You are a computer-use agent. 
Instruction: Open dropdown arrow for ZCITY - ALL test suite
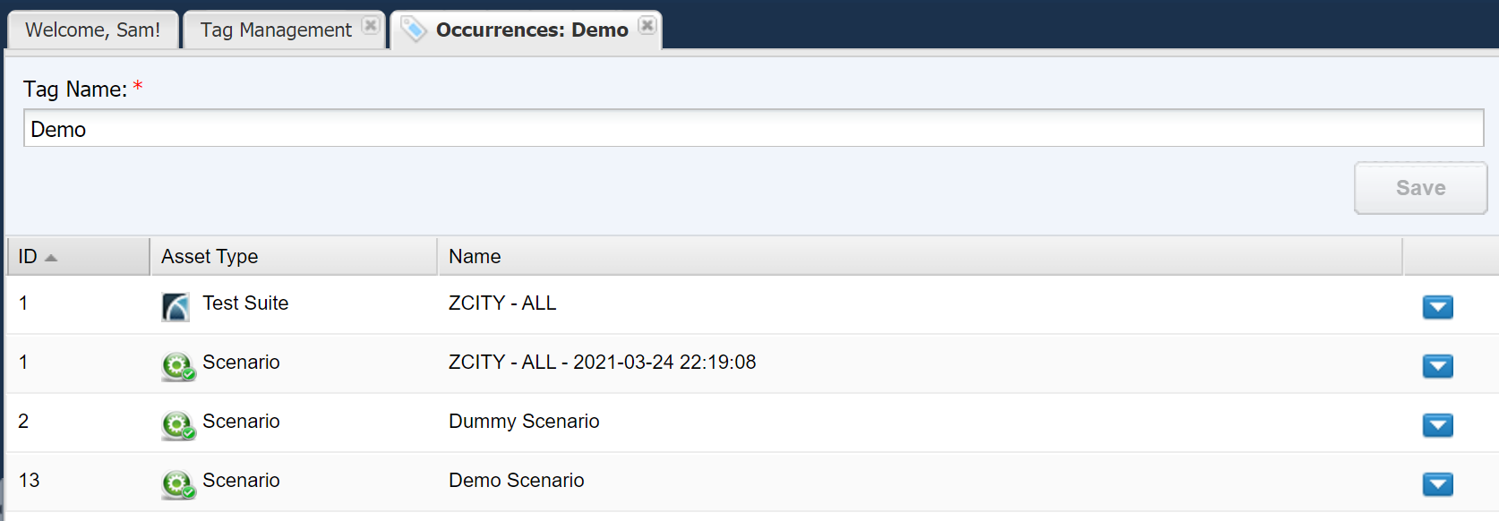click(1437, 307)
